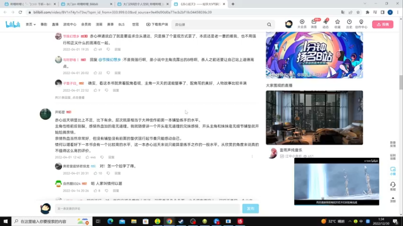This screenshot has height=226, width=403.
Task: Reply to the 2022-04-01 12:42 comment via 回复
Action: pyautogui.click(x=111, y=157)
